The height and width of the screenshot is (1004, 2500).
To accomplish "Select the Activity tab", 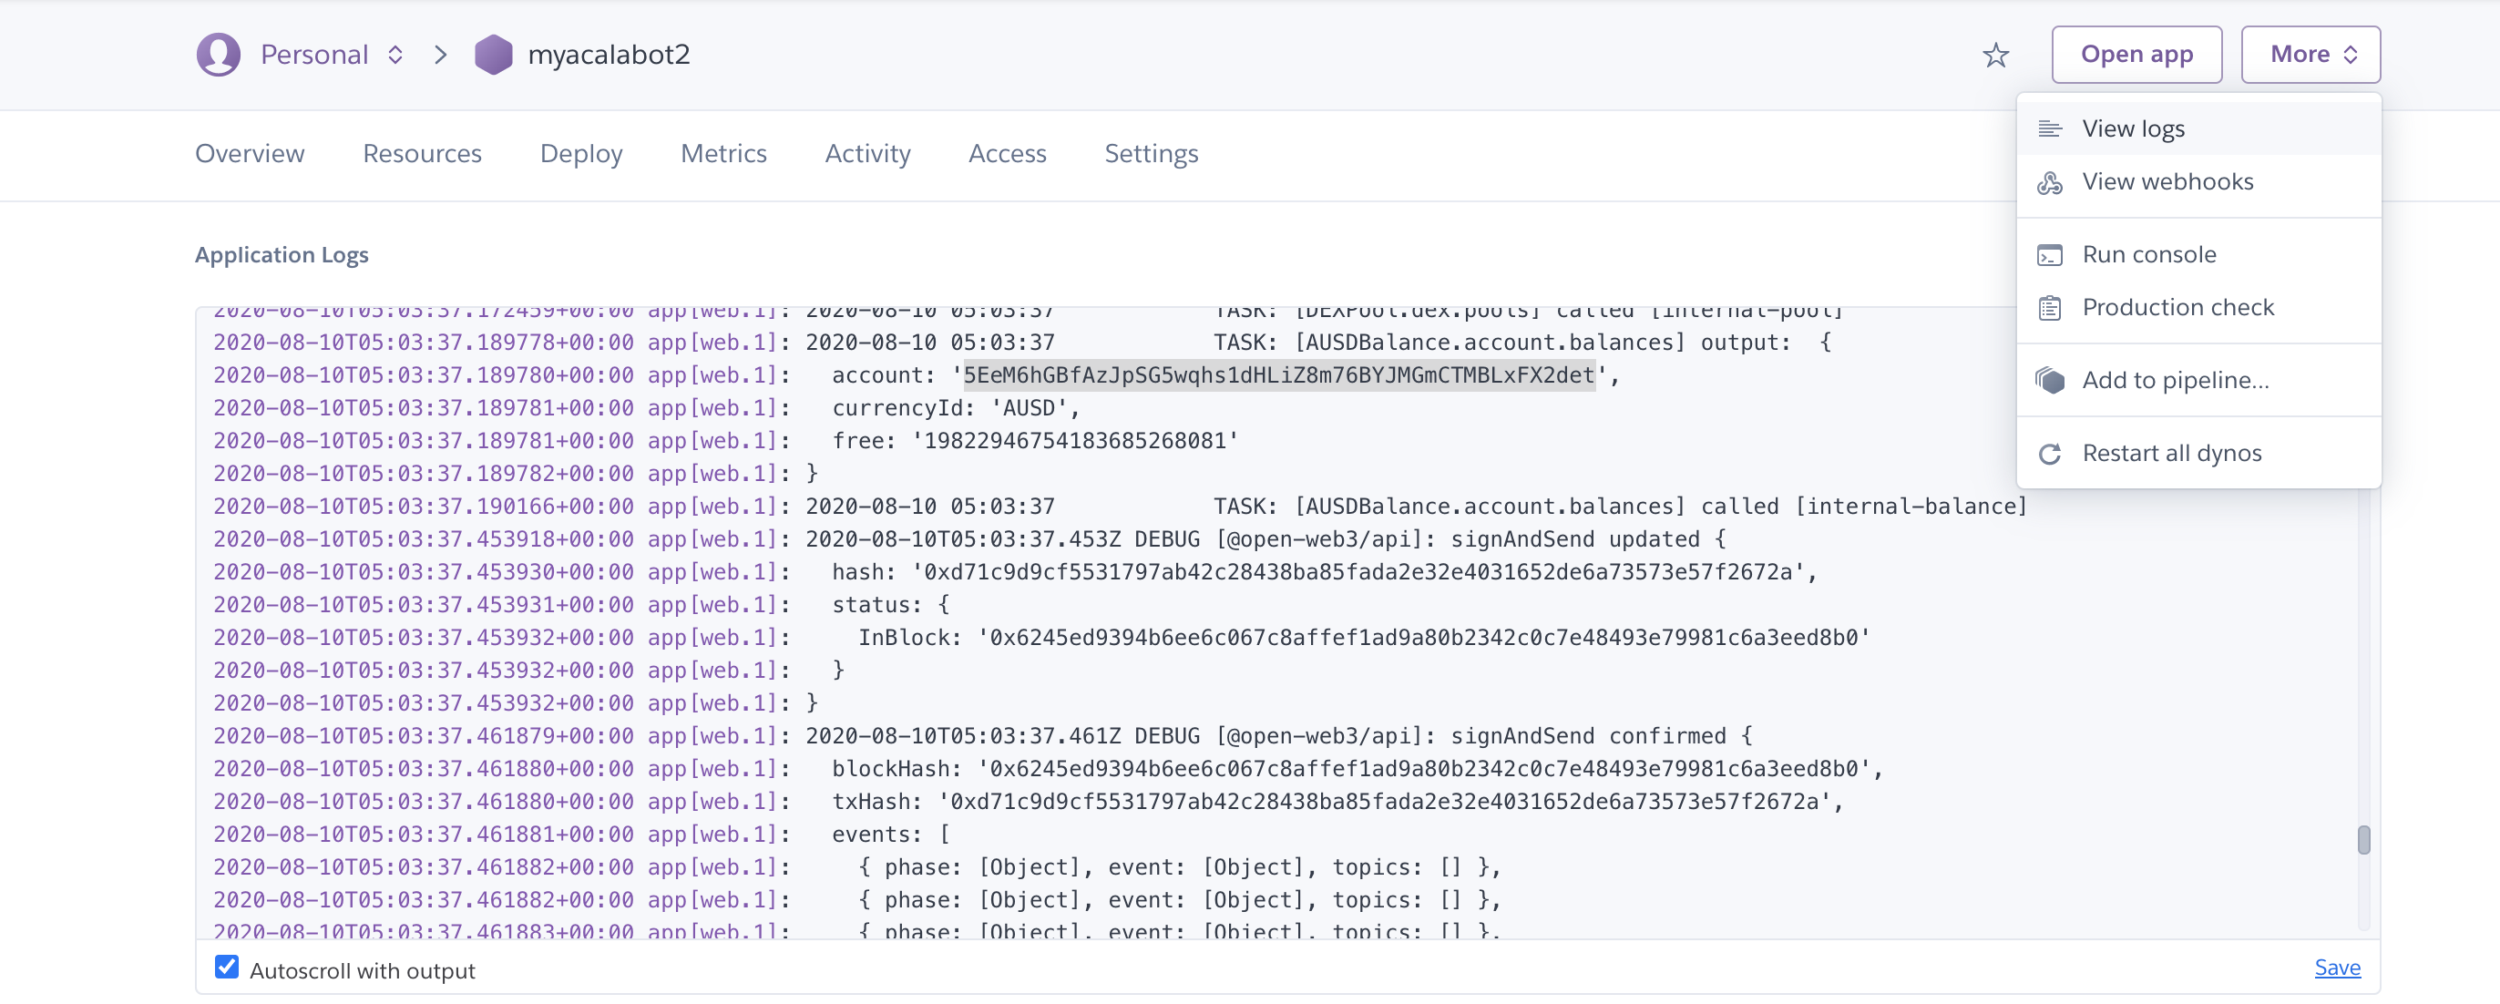I will click(x=867, y=153).
